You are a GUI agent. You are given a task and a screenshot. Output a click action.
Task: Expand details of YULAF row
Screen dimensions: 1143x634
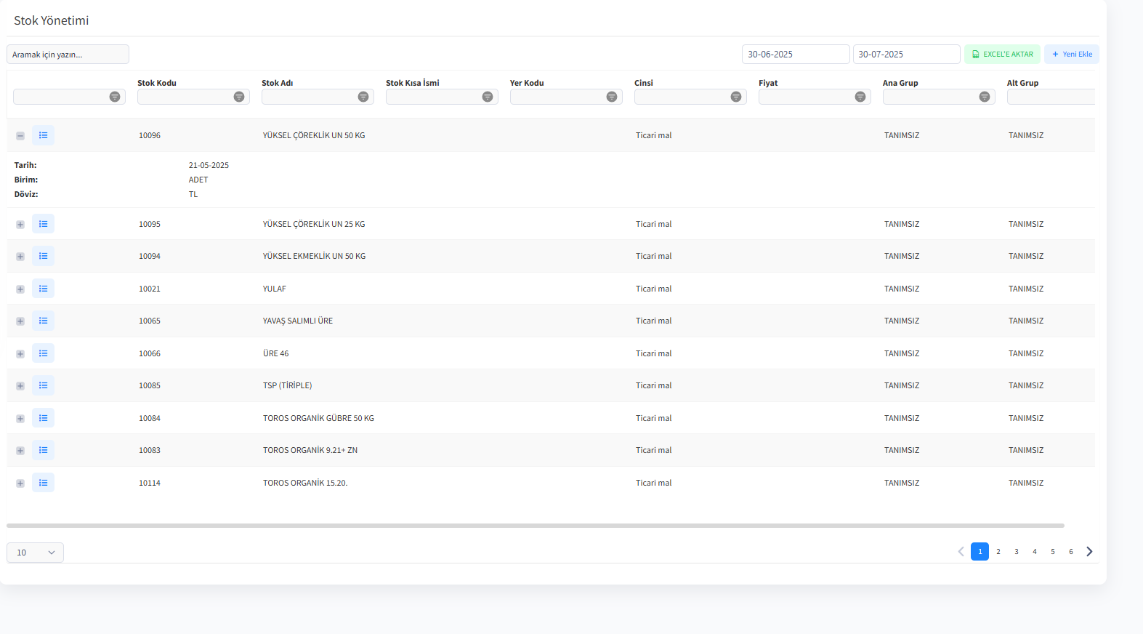coord(20,289)
